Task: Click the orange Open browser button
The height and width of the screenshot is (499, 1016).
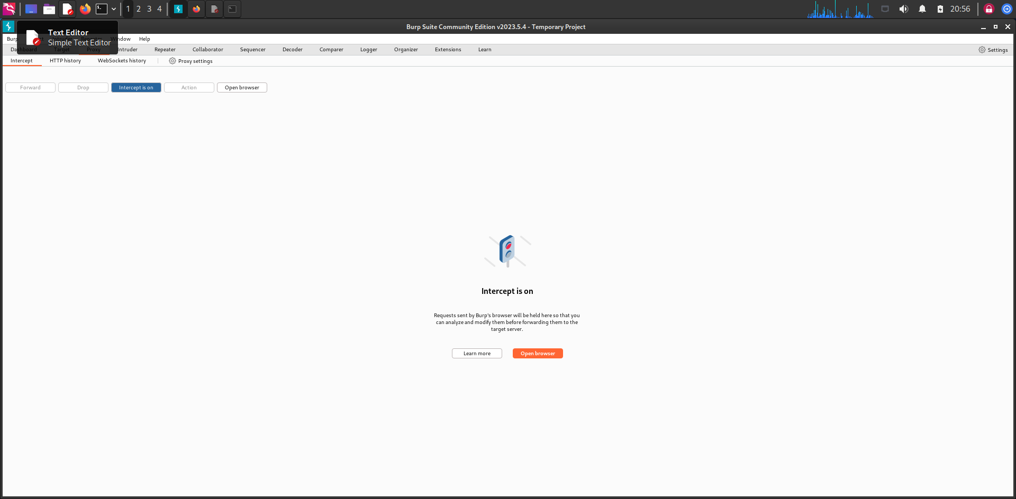Action: (537, 353)
